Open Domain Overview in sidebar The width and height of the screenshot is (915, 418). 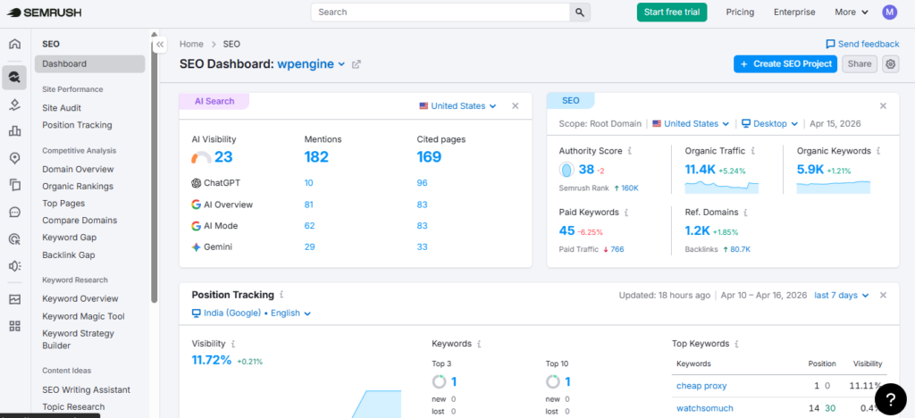(x=79, y=169)
